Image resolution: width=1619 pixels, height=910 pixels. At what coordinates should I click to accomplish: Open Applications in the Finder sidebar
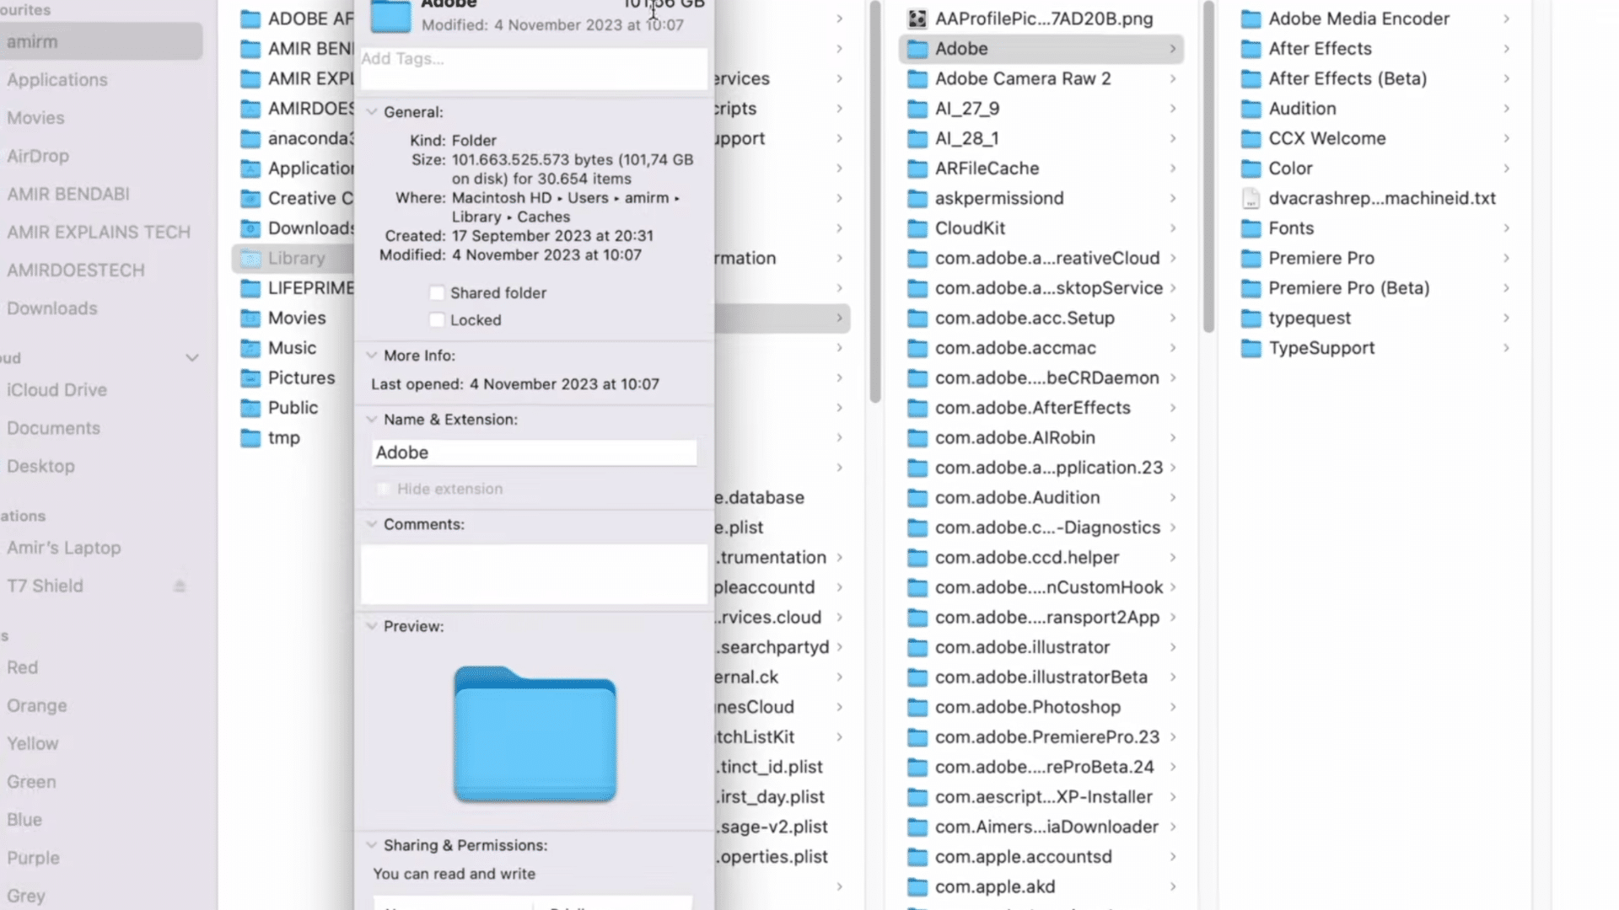coord(57,80)
